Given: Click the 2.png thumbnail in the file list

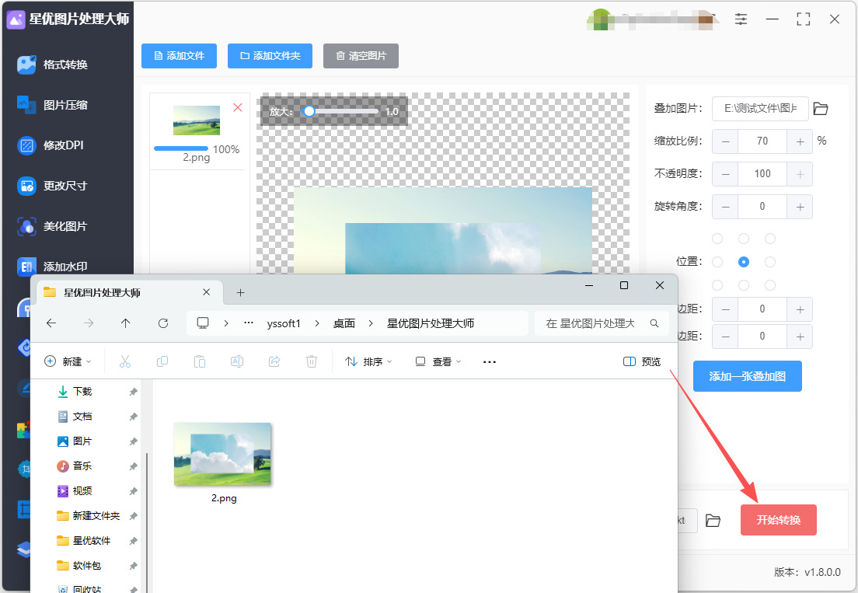Looking at the screenshot, I should pyautogui.click(x=197, y=120).
